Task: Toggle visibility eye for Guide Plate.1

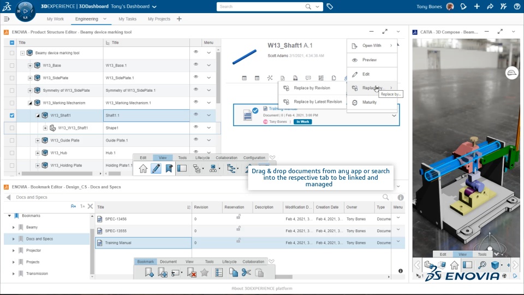Action: (196, 139)
